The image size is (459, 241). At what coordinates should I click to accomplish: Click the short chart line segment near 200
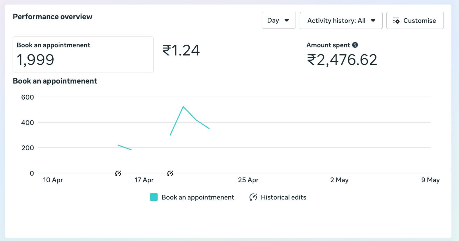pos(125,147)
